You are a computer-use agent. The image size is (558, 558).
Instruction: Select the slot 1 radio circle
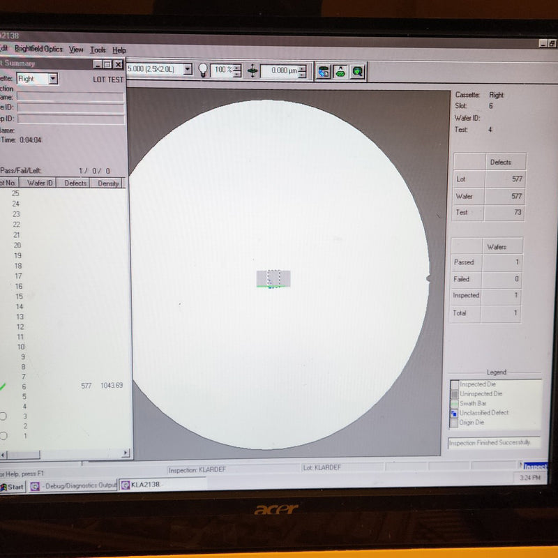(x=3, y=435)
